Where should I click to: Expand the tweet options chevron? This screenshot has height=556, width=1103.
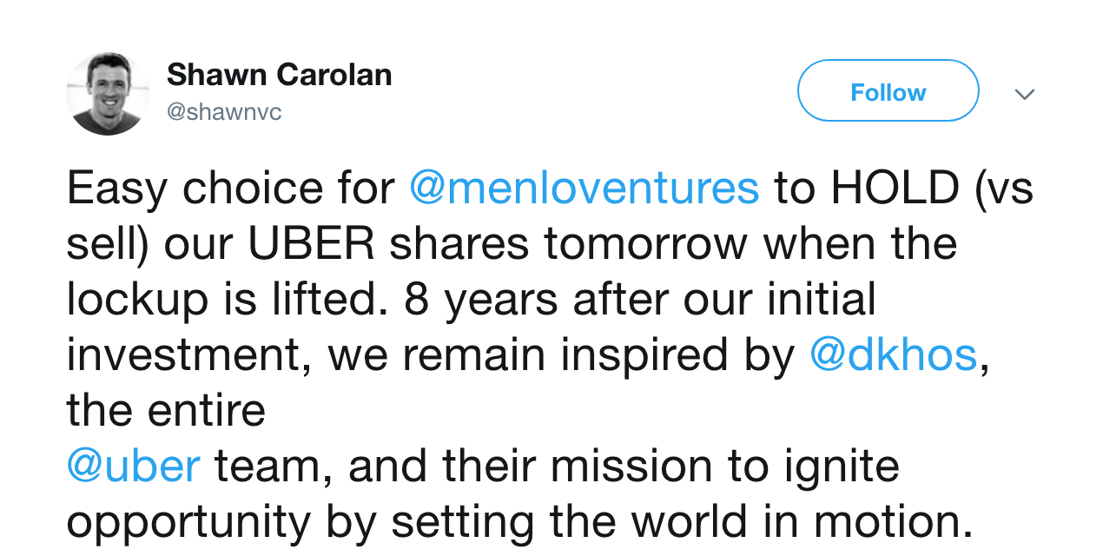pyautogui.click(x=1025, y=94)
